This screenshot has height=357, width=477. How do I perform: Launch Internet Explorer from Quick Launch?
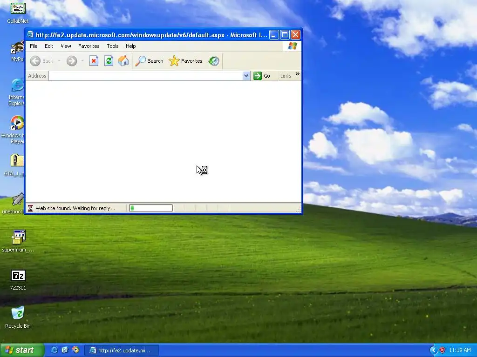click(54, 350)
